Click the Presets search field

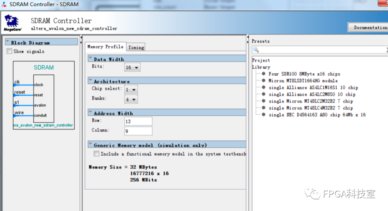320,50
